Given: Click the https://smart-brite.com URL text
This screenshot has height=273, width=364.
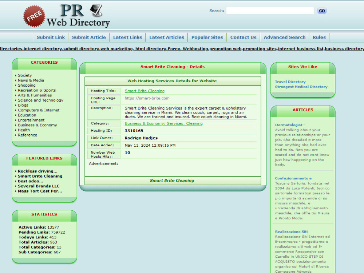Looking at the screenshot, I should (x=147, y=98).
